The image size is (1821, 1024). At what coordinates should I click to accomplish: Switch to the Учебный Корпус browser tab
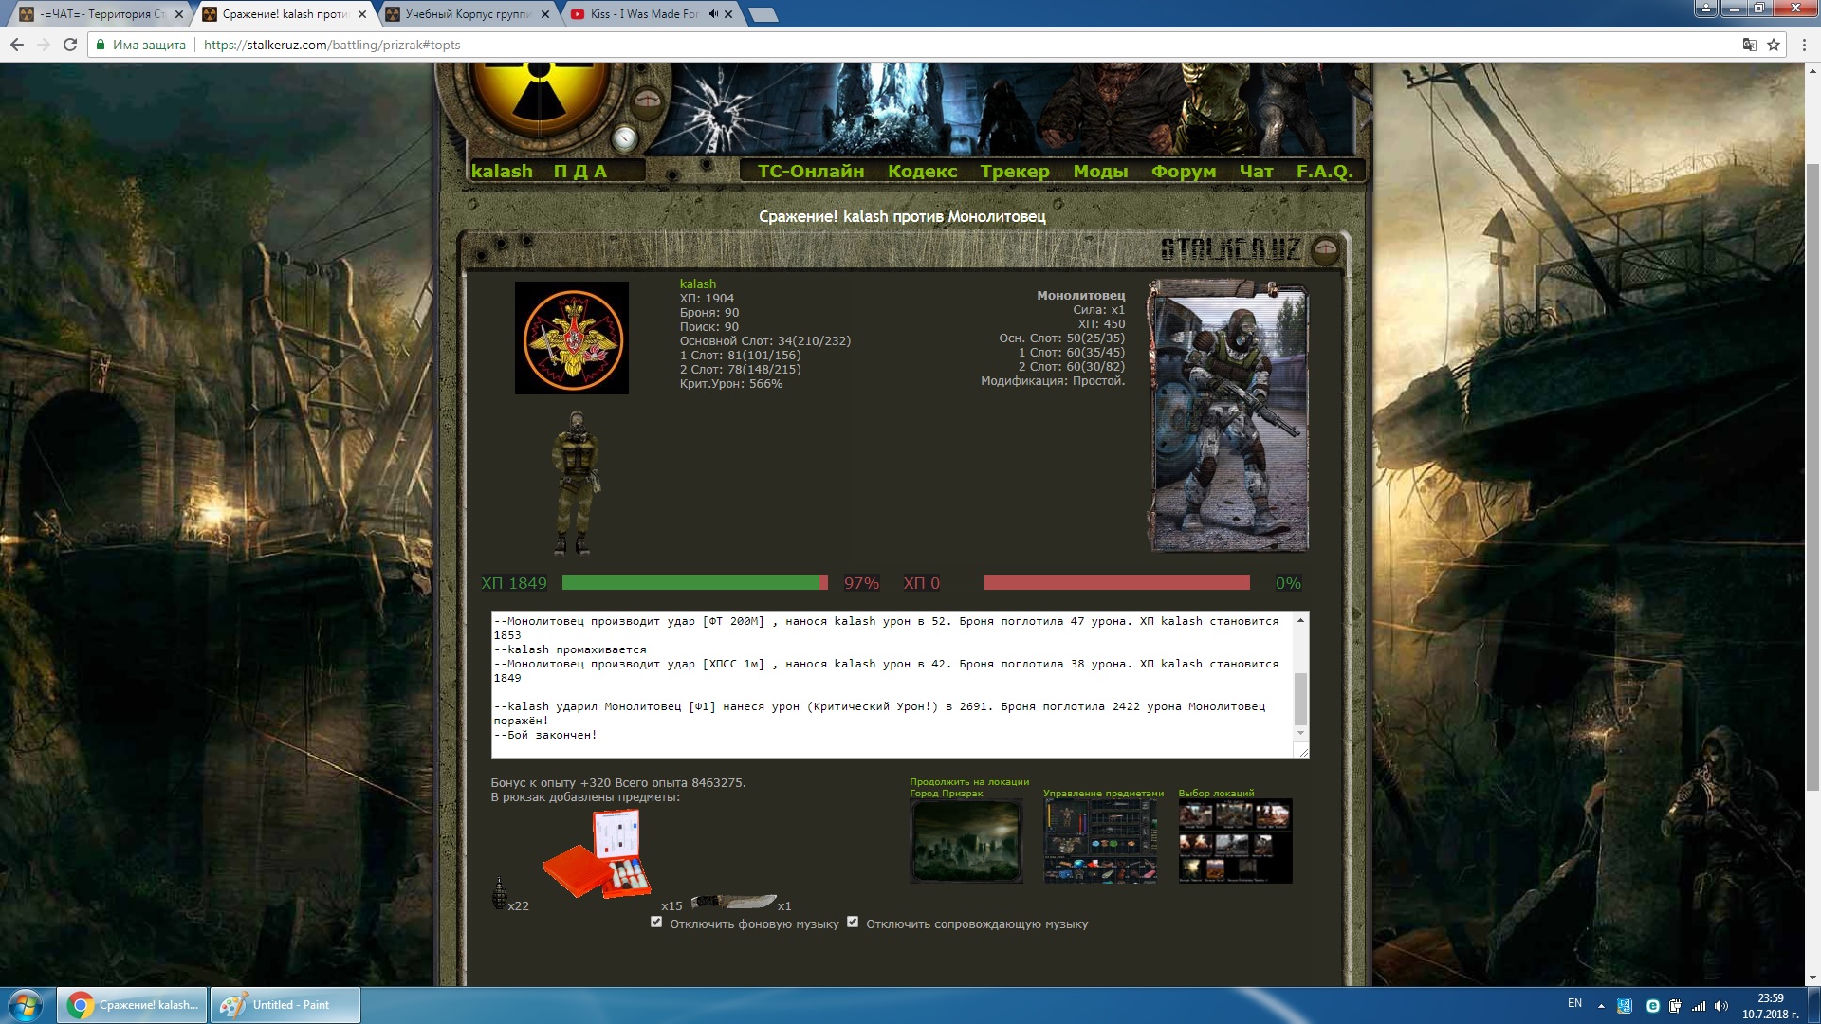pyautogui.click(x=467, y=14)
